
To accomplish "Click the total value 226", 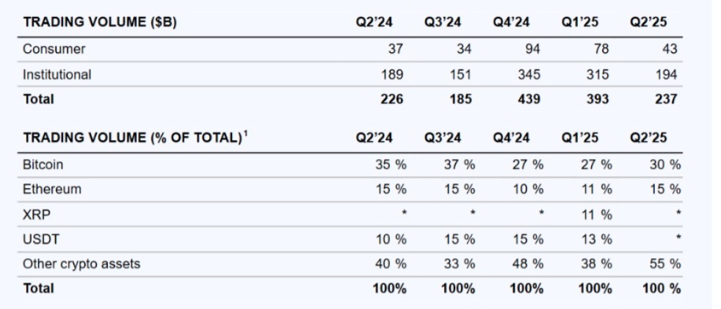I will click(x=392, y=98).
